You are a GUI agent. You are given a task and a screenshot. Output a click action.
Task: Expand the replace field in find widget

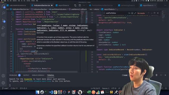click(104, 13)
